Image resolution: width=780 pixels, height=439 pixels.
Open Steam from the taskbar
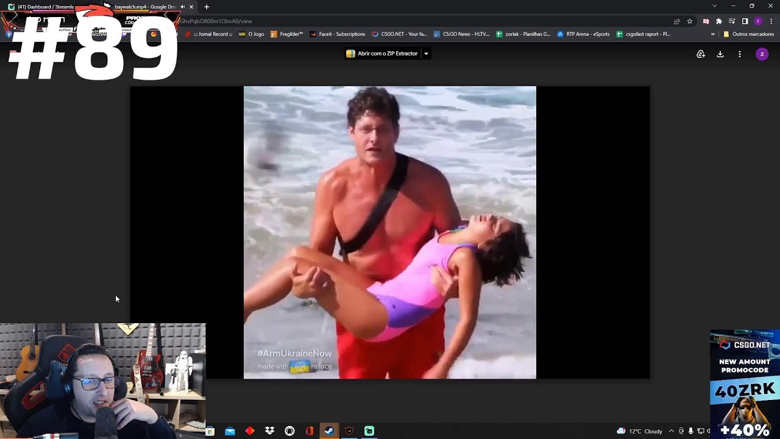coord(329,431)
